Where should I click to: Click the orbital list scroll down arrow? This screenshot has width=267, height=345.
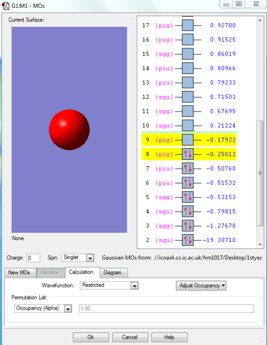click(260, 244)
